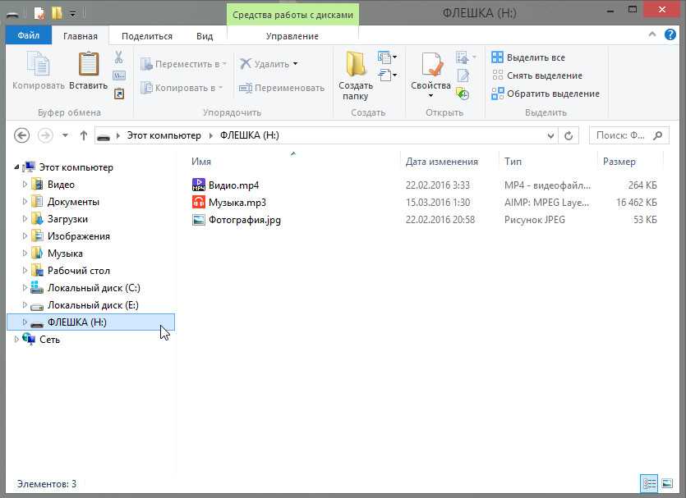The height and width of the screenshot is (498, 686).
Task: Click the Фотография.jpg file icon
Action: (x=199, y=220)
